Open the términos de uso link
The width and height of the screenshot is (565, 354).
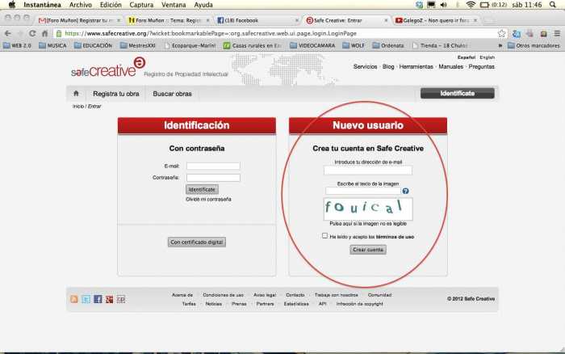(x=395, y=237)
